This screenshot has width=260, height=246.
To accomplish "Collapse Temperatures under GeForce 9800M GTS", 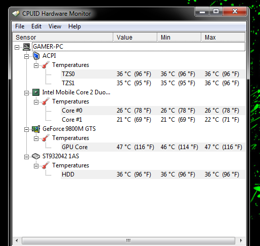I will 36,138.
